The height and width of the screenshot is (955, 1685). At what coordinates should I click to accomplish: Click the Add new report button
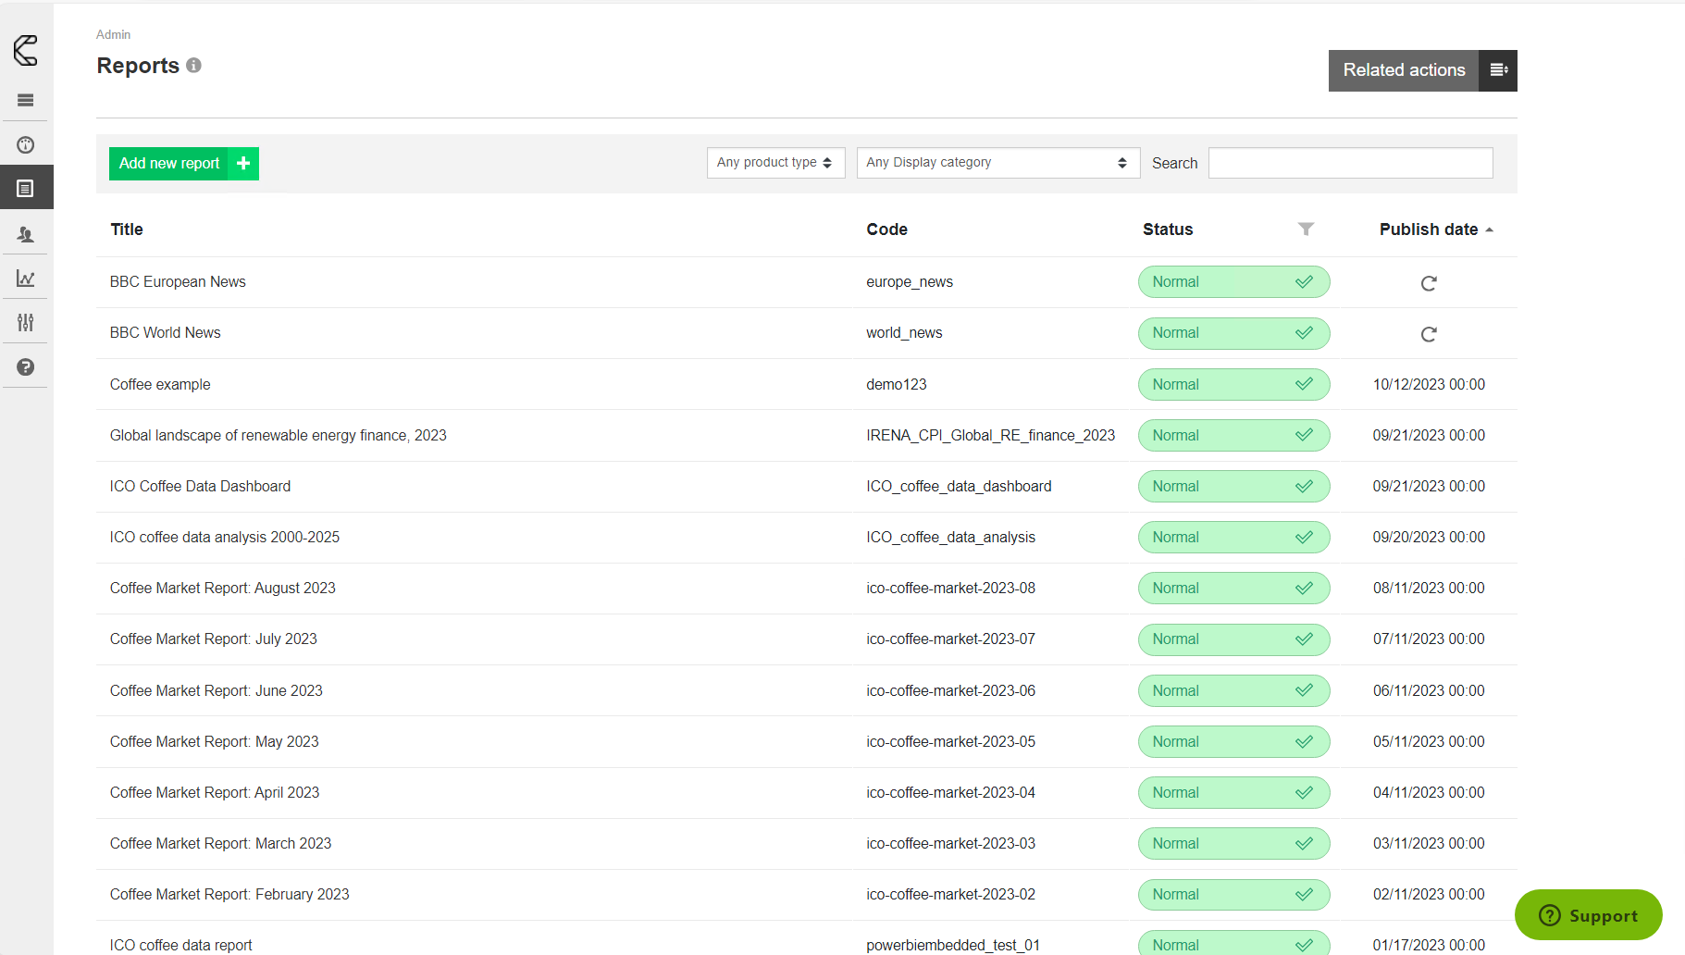pyautogui.click(x=183, y=164)
